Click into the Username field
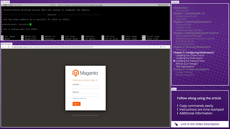Screen dimensions: 230x129 click(x=85, y=87)
